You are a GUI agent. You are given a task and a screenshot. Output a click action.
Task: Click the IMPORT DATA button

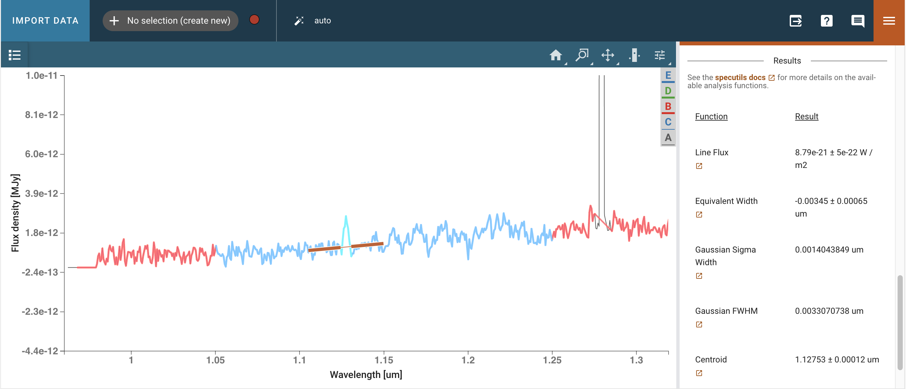click(x=45, y=21)
